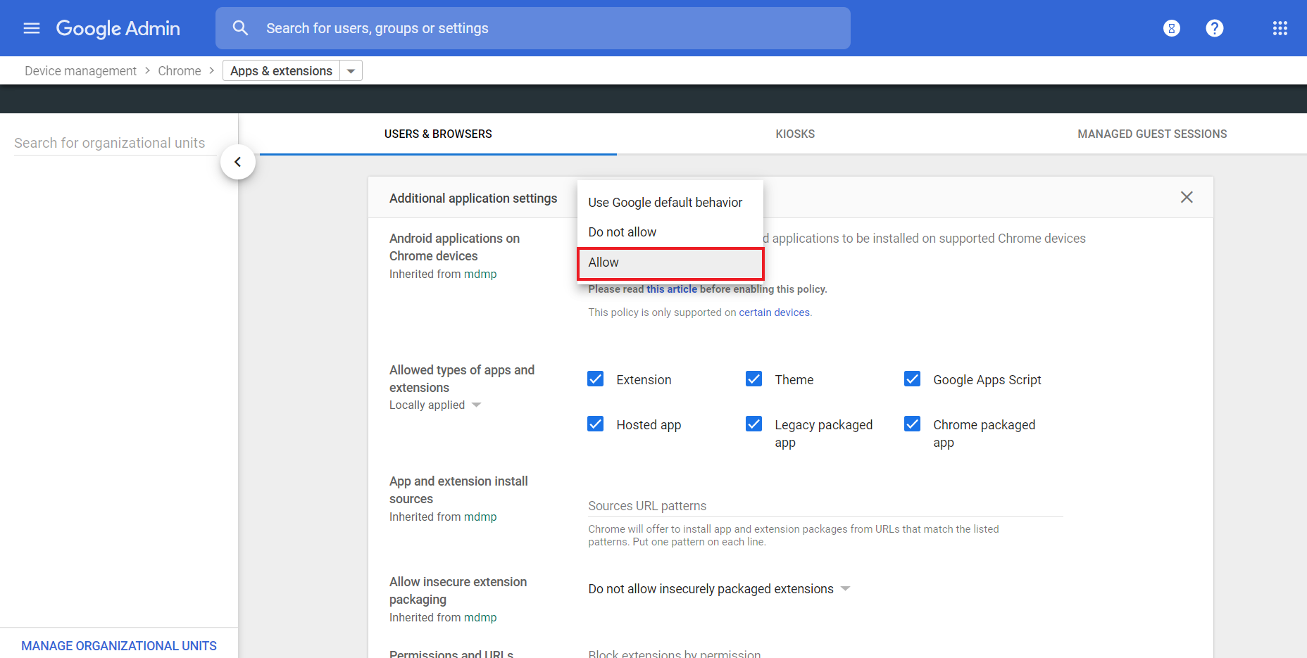Viewport: 1307px width, 658px height.
Task: Click the 'Additional application settings' heading
Action: [x=473, y=198]
